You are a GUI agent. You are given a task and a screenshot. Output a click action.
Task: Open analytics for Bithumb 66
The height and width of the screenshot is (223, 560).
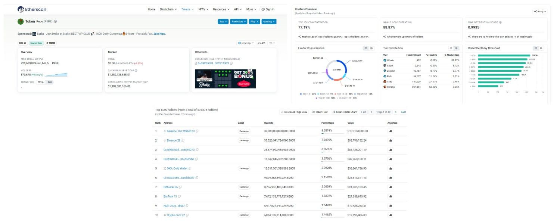tap(391, 187)
